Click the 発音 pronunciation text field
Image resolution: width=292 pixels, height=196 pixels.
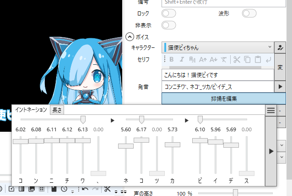[218, 87]
